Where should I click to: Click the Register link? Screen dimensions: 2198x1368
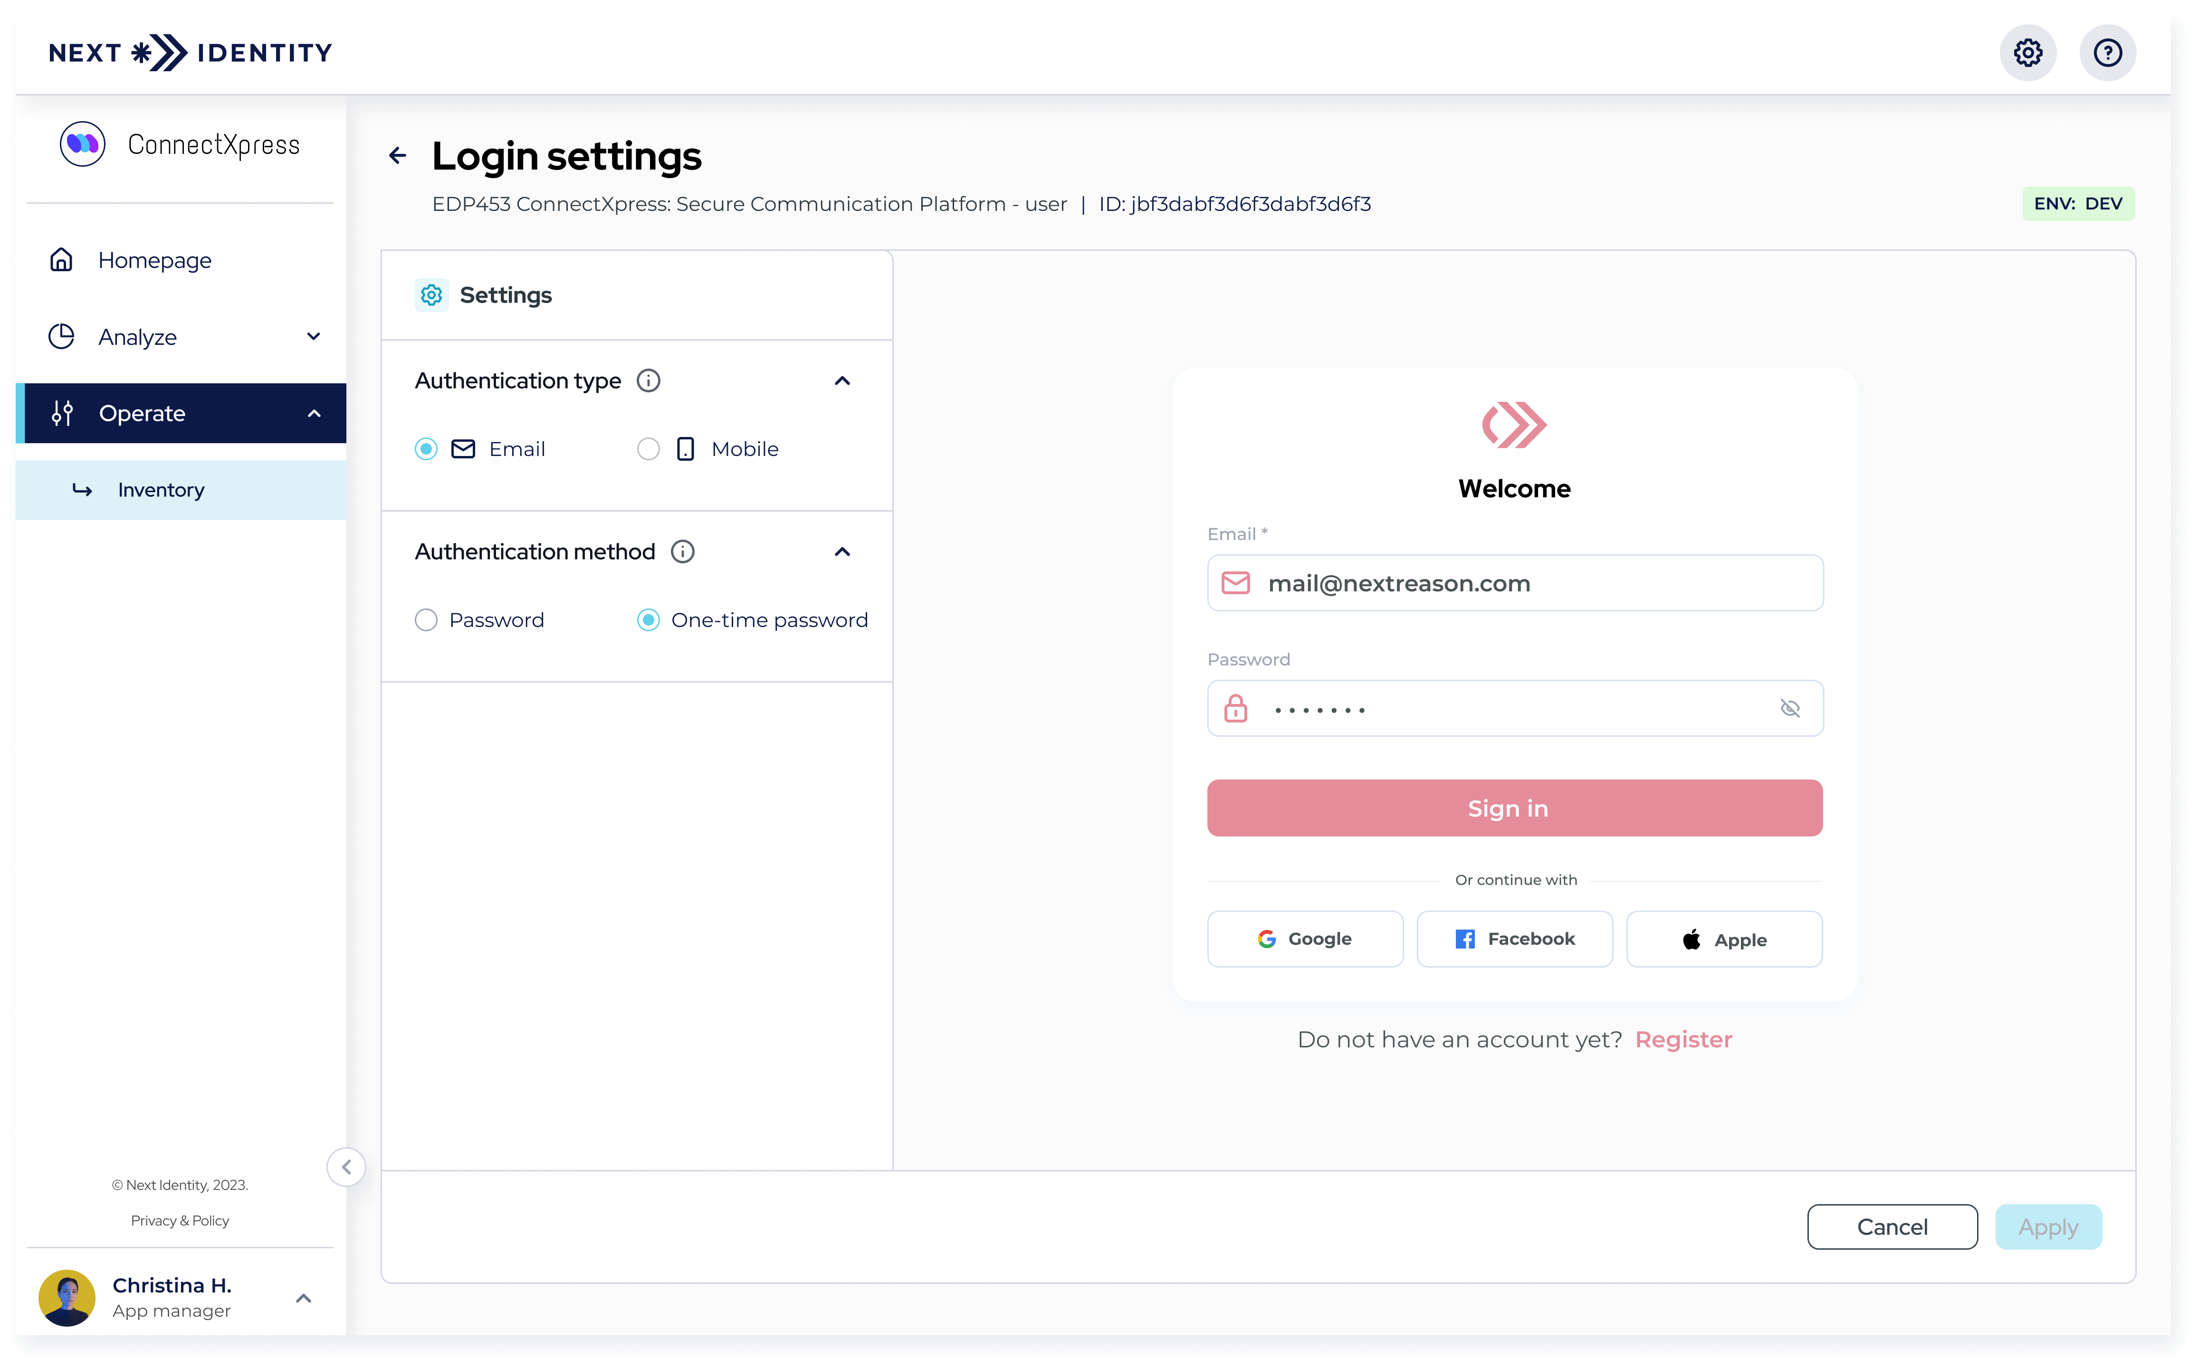coord(1683,1039)
